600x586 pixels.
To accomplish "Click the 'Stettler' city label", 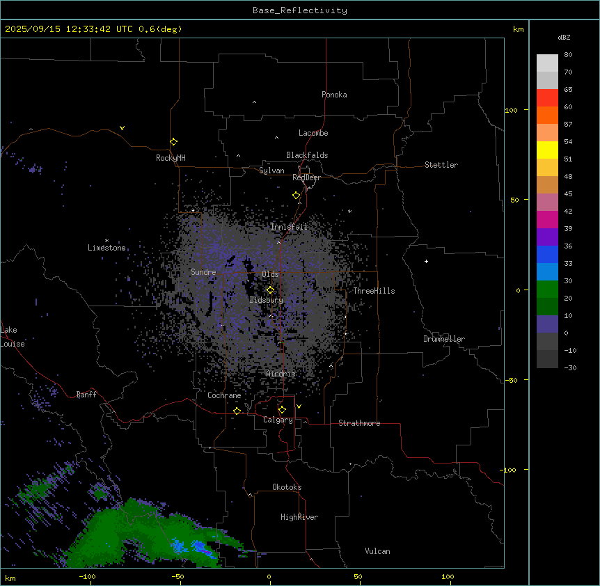I will (441, 165).
